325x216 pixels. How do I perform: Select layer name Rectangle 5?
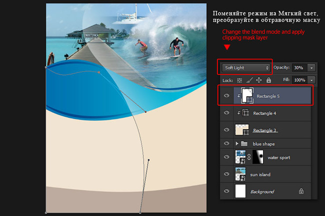coord(268,96)
